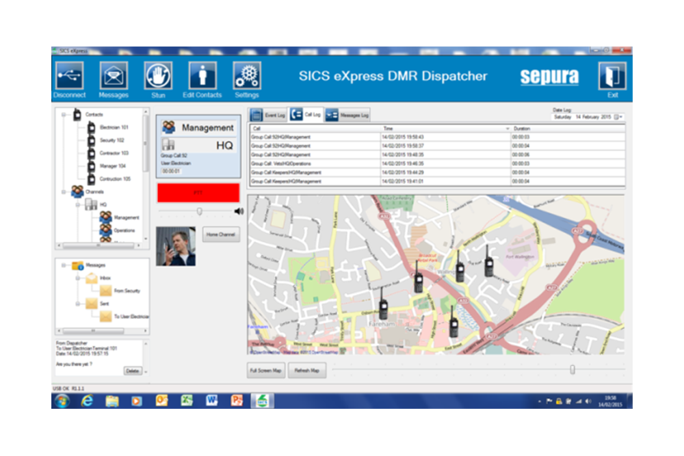
Task: Collapse the Inbox folder node
Action: coord(77,278)
